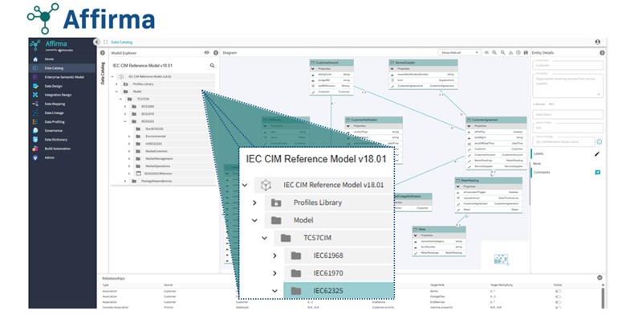Collapse the Model folder node
The image size is (626, 331).
click(116, 92)
